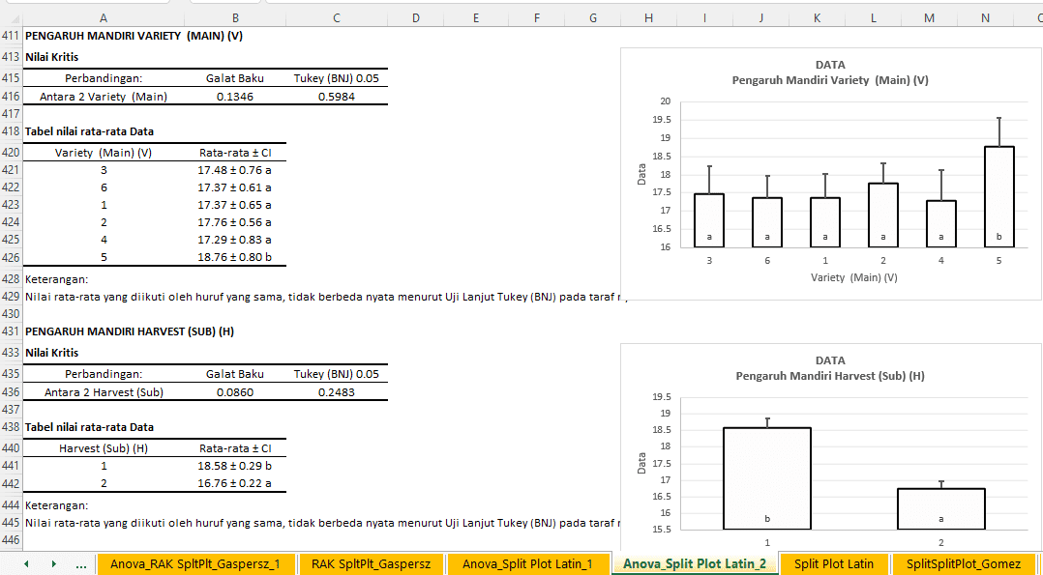Open the SplitSplitPlot_Gomez sheet
1043x575 pixels.
point(965,563)
